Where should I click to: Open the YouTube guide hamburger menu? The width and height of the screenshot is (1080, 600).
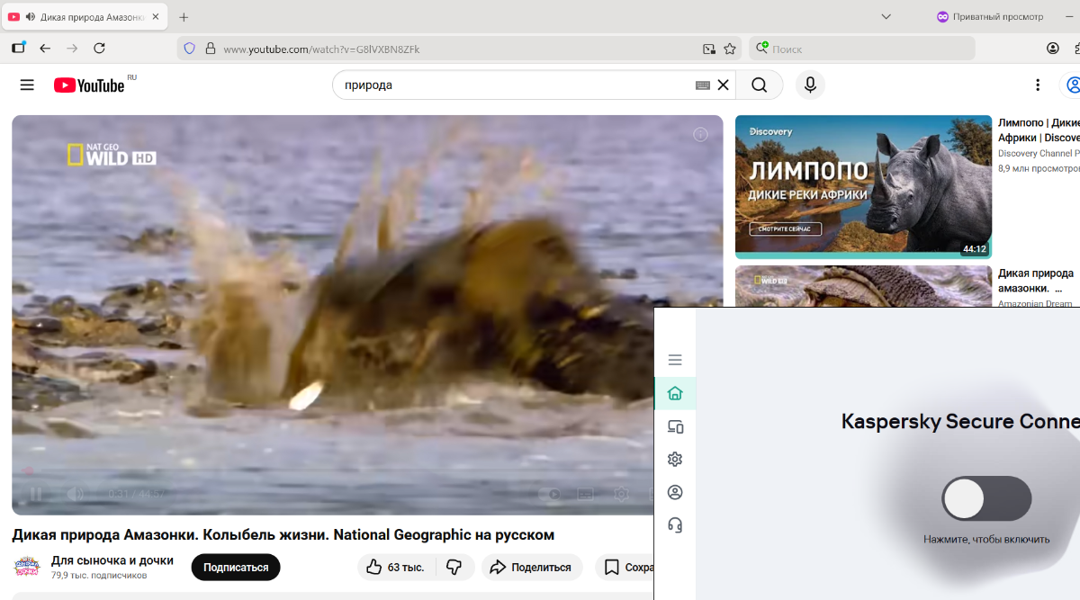coord(27,85)
